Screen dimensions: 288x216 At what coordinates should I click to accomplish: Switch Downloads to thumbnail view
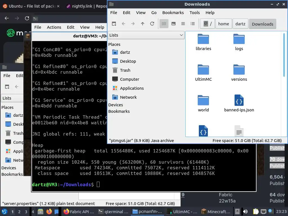(173, 24)
